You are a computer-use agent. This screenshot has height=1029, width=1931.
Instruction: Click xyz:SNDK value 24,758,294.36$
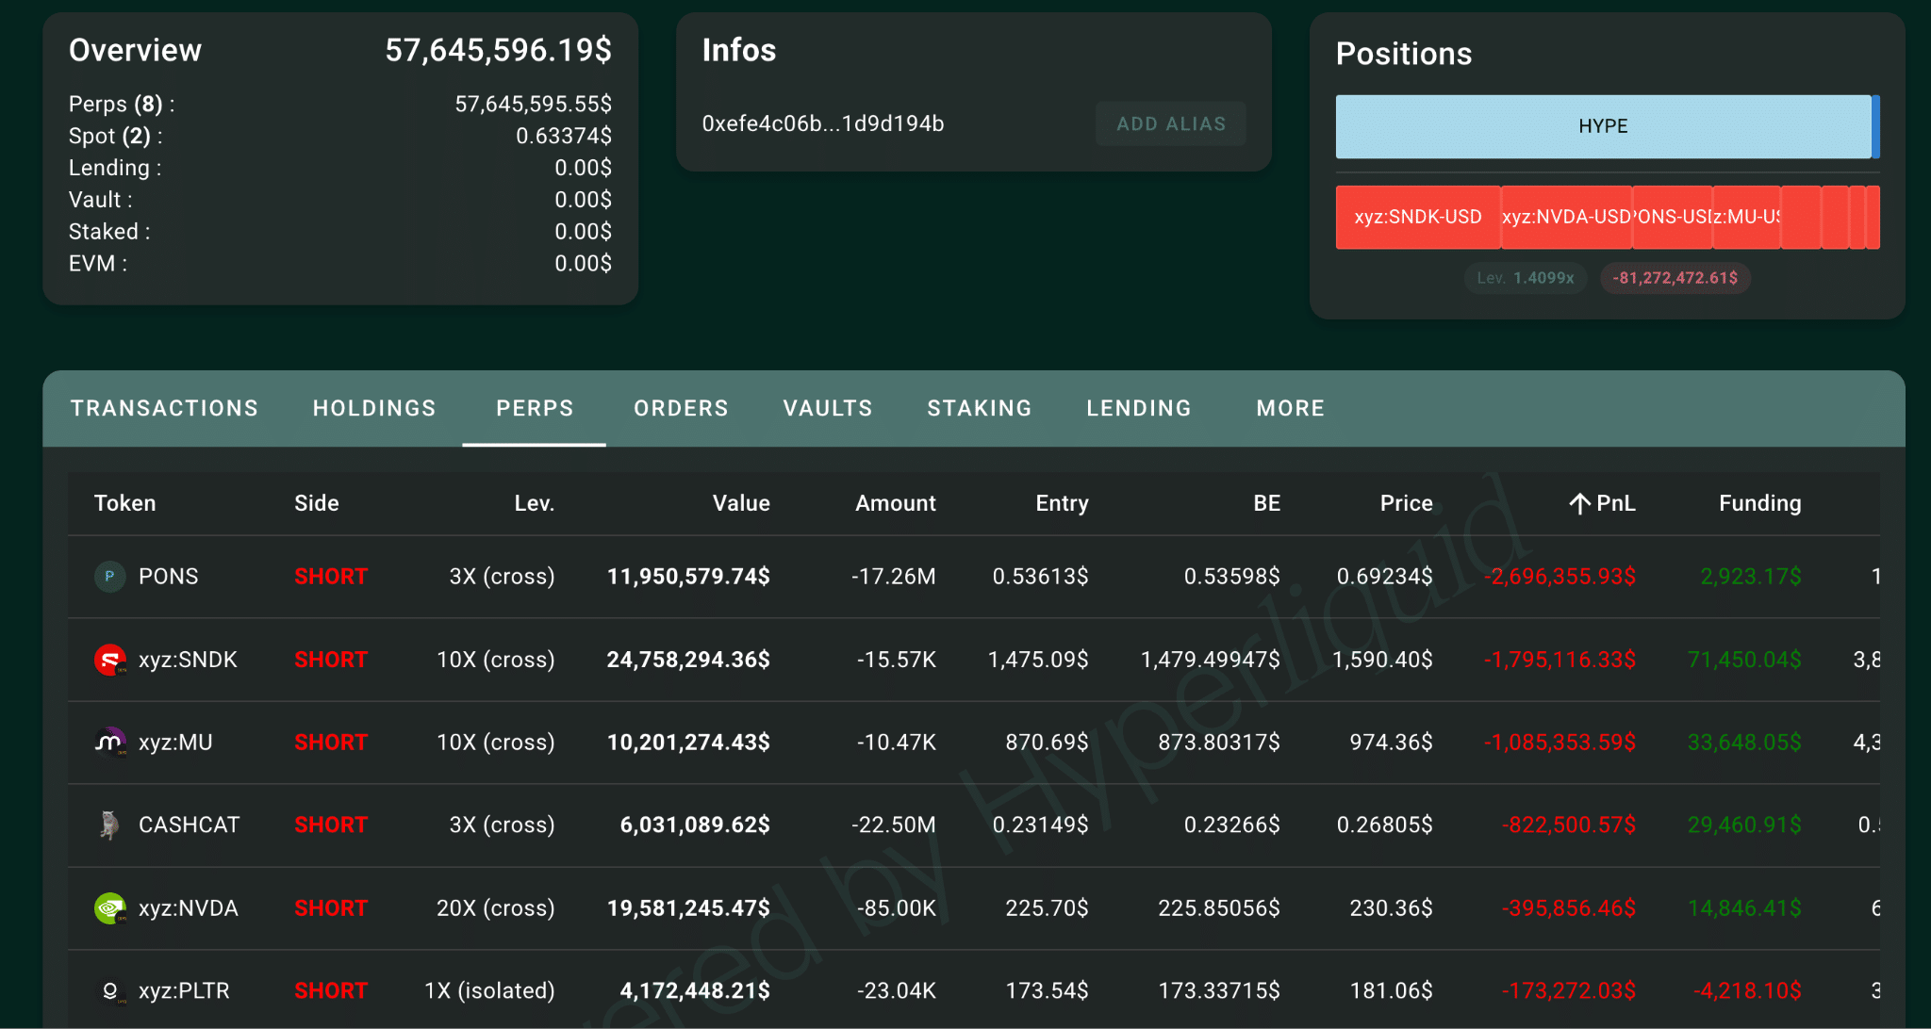point(688,660)
